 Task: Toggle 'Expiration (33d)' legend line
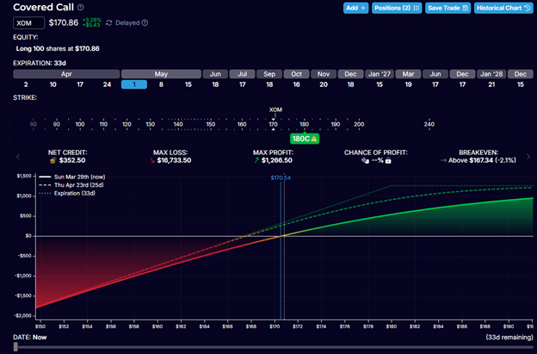(x=67, y=193)
